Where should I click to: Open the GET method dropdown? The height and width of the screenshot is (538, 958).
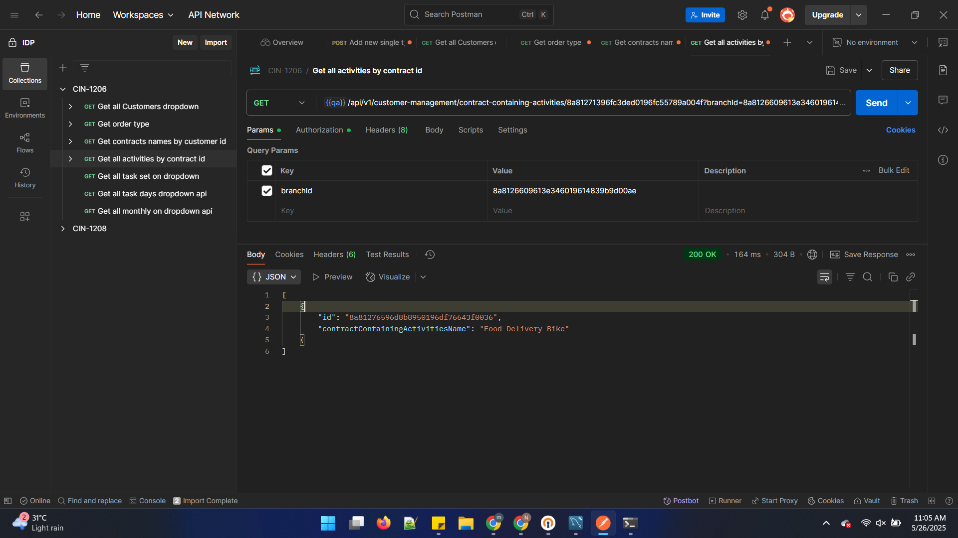click(279, 103)
